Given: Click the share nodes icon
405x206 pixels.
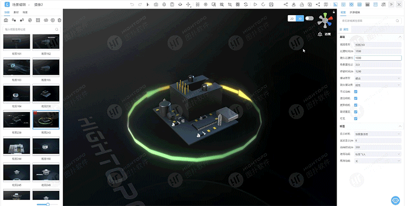Looking at the screenshot, I should [286, 5].
